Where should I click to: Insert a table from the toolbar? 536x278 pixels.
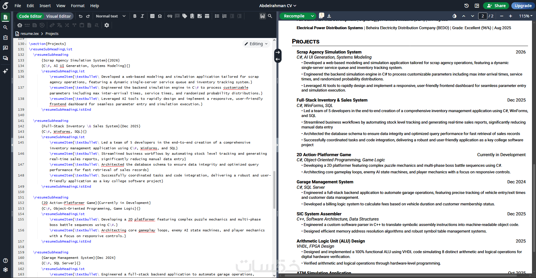point(207,16)
